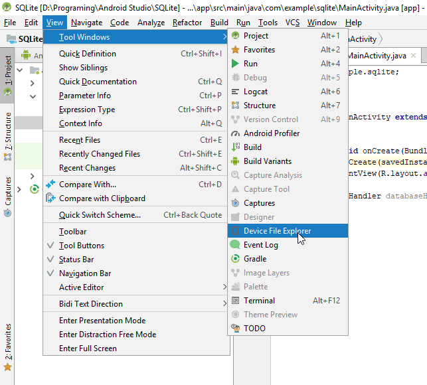Open the TODO tool window
This screenshot has width=427, height=385.
click(288, 328)
